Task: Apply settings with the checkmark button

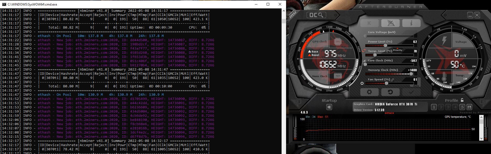Action: pos(411,92)
